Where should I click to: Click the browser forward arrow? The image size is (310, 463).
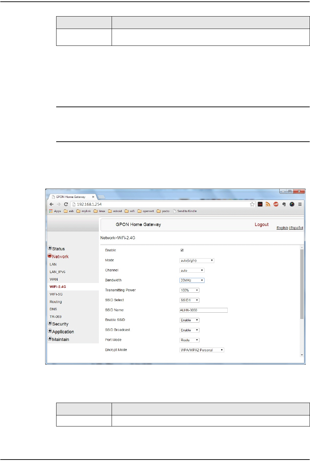coord(59,204)
